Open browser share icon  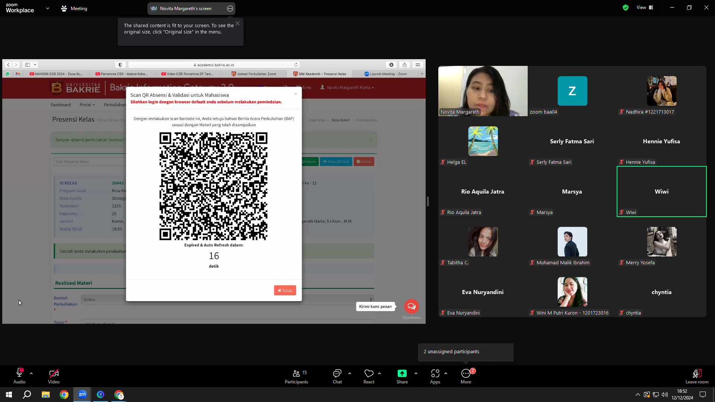[x=404, y=65]
